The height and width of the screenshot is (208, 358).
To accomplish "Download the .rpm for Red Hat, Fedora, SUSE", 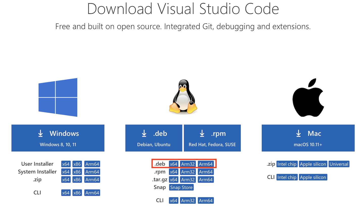I will point(212,138).
